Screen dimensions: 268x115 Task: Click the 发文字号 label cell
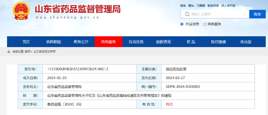click(x=30, y=104)
